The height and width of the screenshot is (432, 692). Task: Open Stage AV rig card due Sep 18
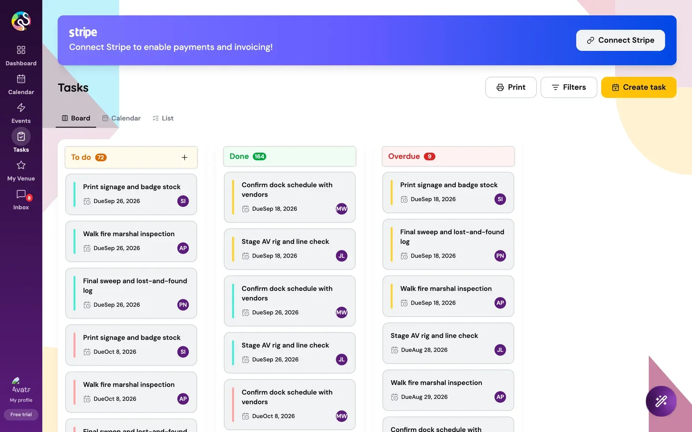290,249
